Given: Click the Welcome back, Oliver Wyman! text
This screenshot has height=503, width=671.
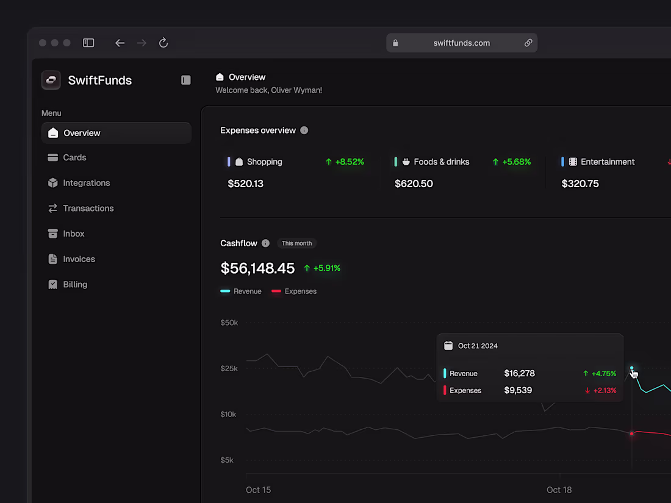Looking at the screenshot, I should (x=269, y=90).
